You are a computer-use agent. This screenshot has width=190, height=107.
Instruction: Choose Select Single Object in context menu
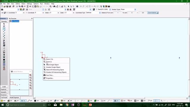[56, 65]
